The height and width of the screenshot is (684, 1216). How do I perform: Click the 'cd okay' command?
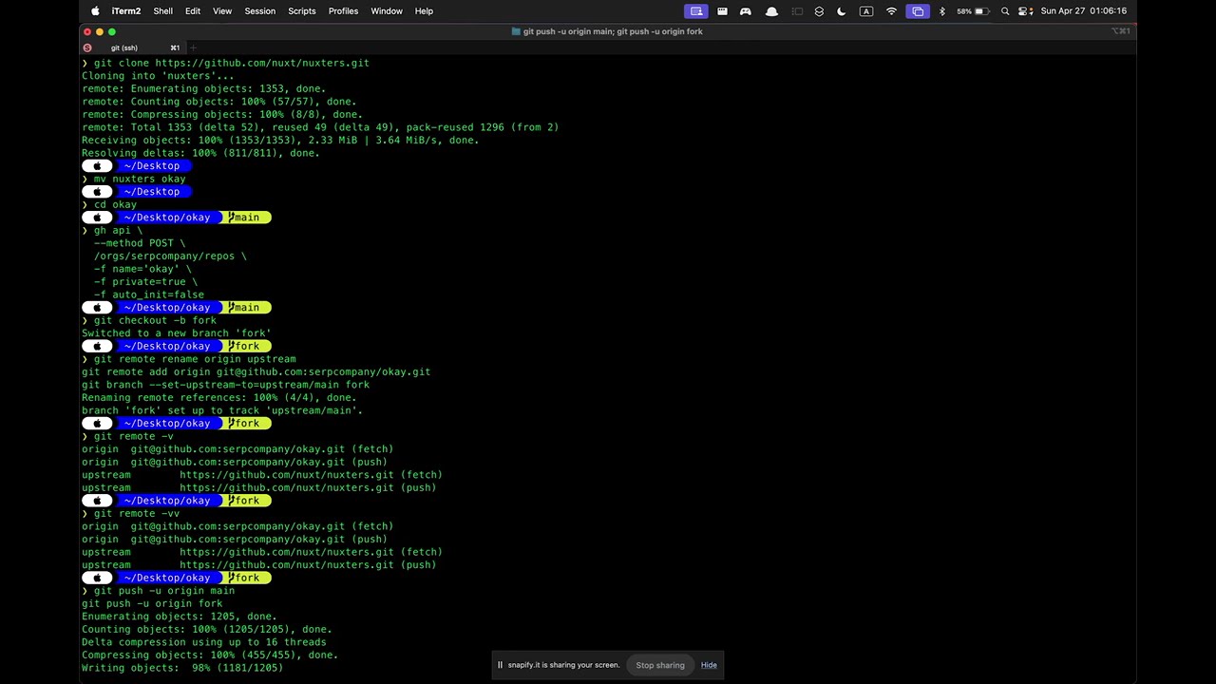[x=115, y=204]
